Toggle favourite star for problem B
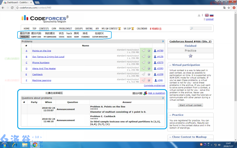The image size is (237, 148). pos(149,57)
